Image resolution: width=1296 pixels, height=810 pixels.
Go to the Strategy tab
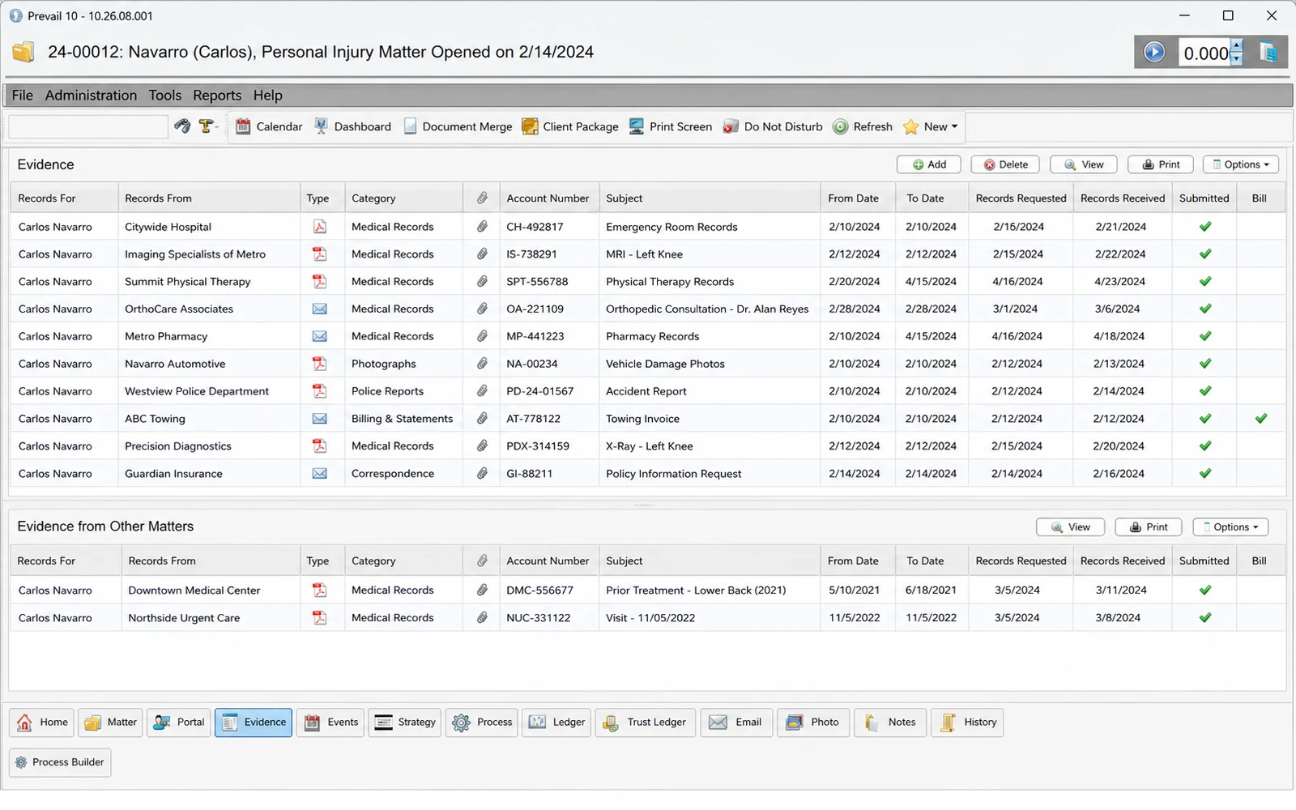(x=405, y=723)
